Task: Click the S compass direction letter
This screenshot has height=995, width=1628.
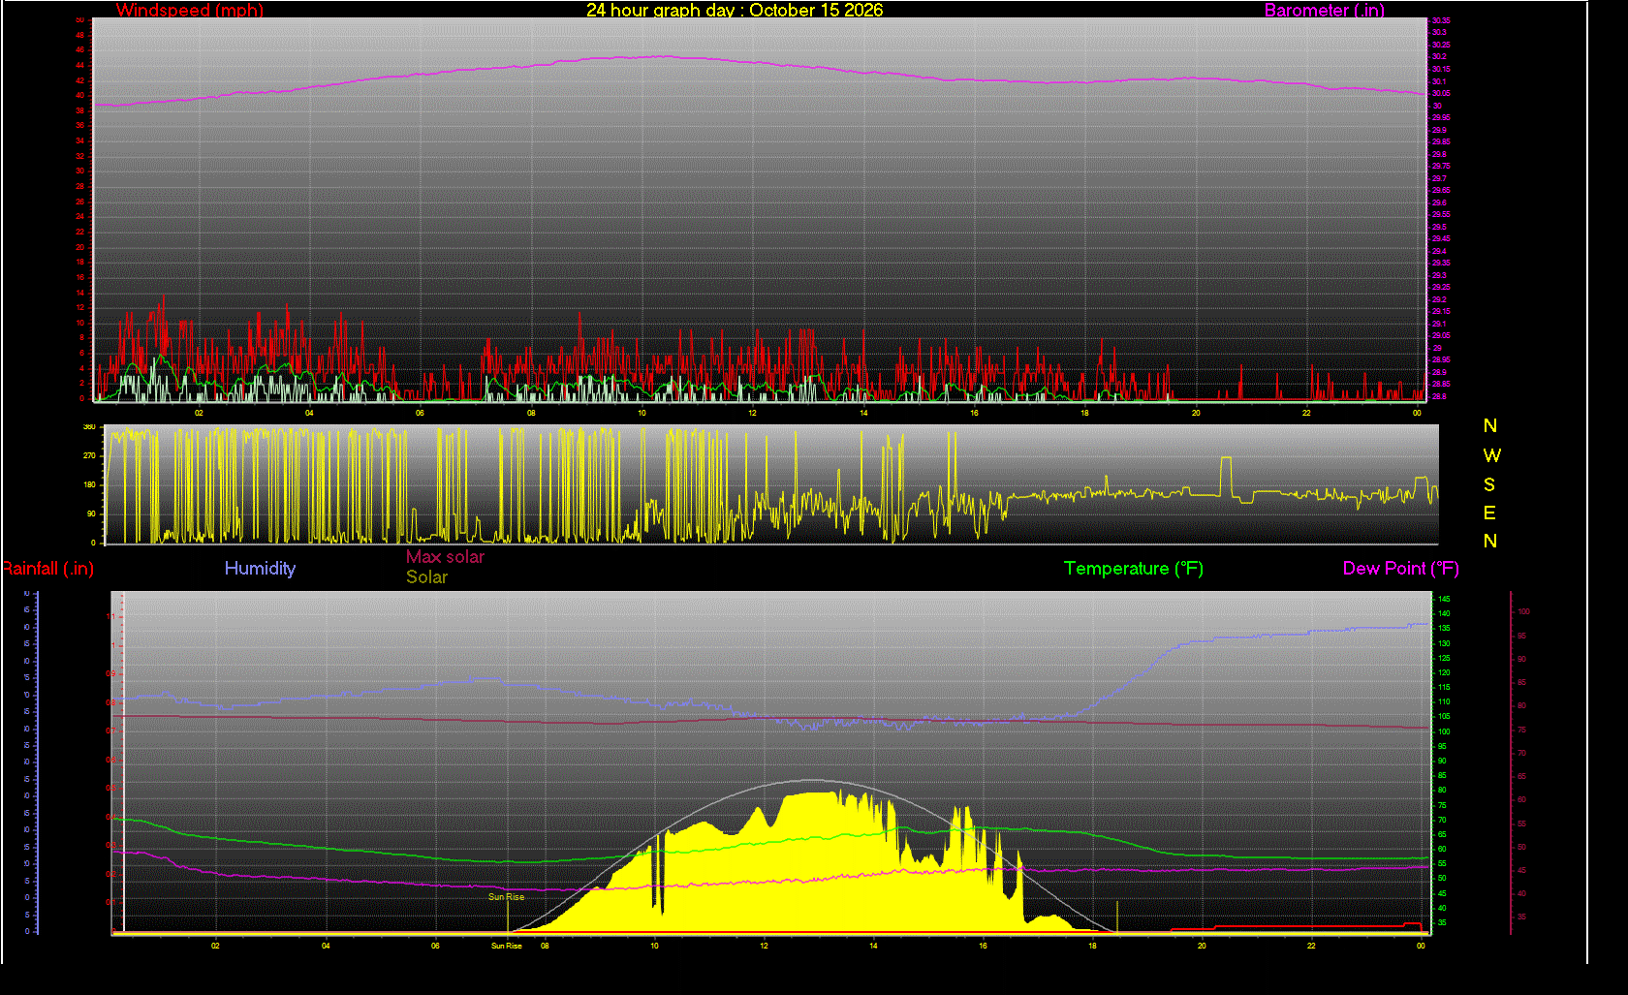Action: pyautogui.click(x=1489, y=484)
